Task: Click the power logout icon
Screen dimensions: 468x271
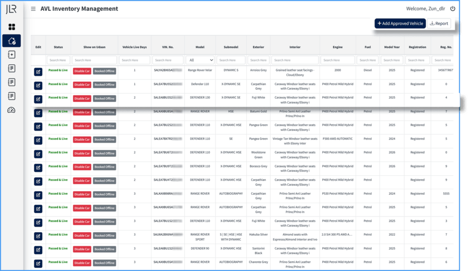Action: (452, 9)
